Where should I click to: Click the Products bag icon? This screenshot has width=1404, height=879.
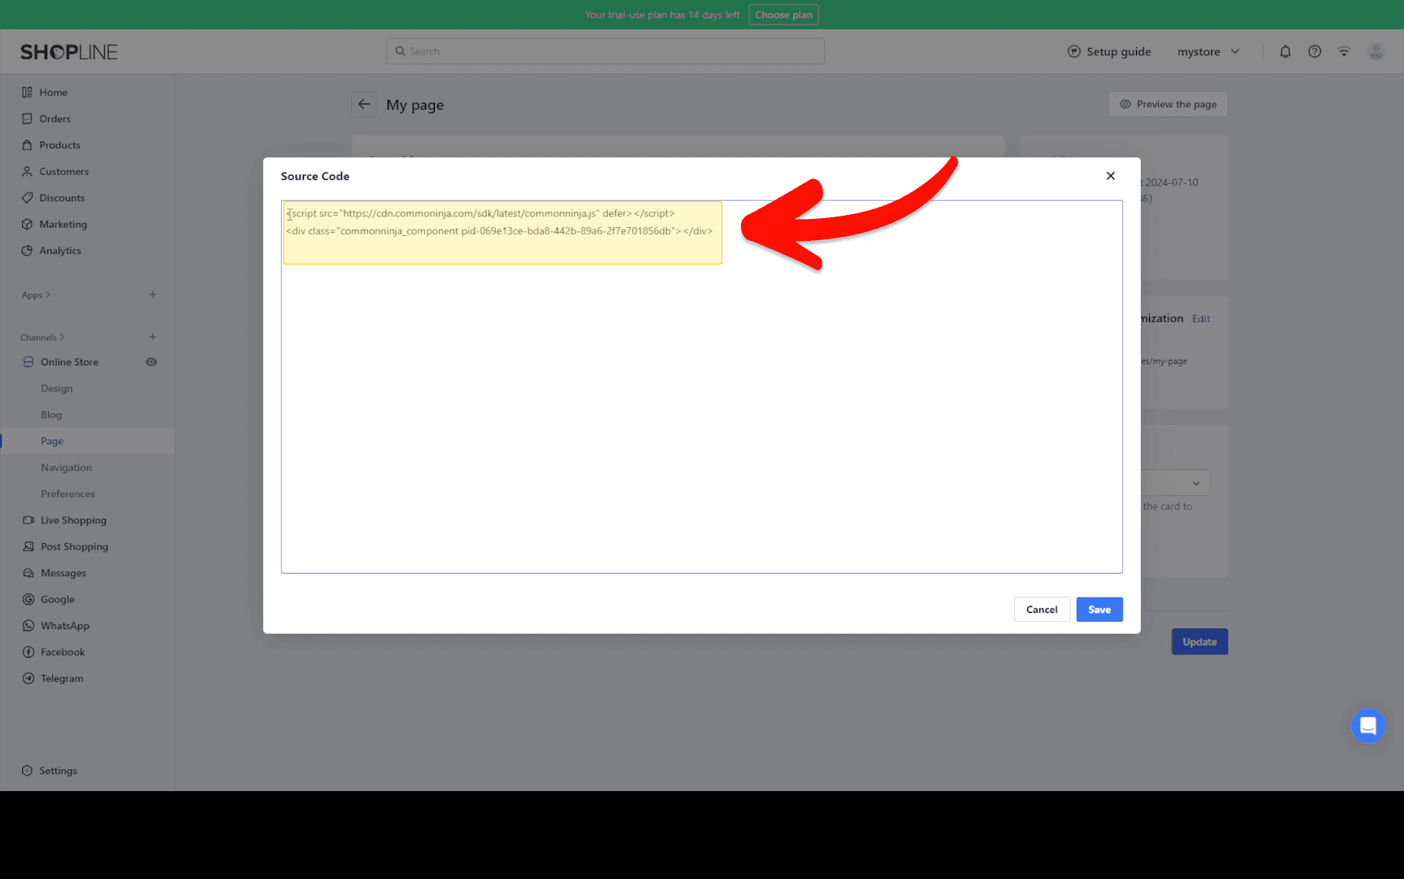point(27,145)
